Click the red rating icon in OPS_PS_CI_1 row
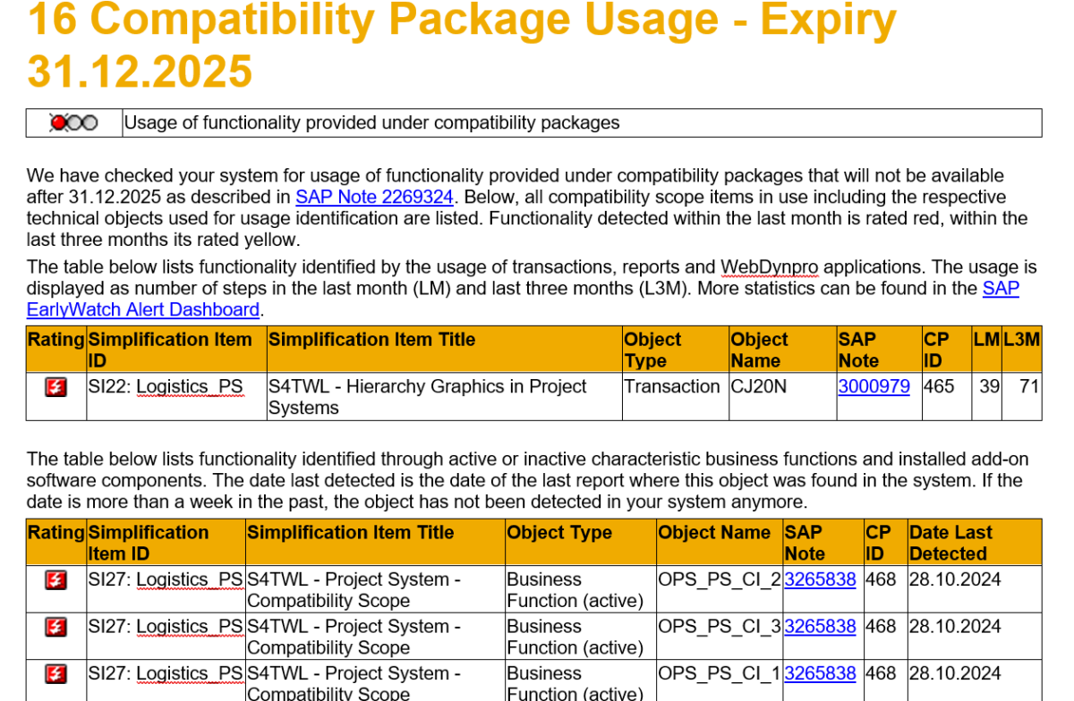1074x701 pixels. point(55,673)
